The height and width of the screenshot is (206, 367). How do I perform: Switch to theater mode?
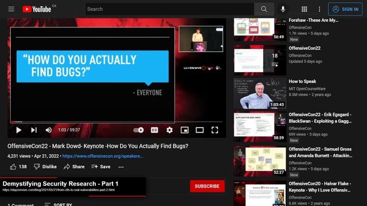click(200, 130)
